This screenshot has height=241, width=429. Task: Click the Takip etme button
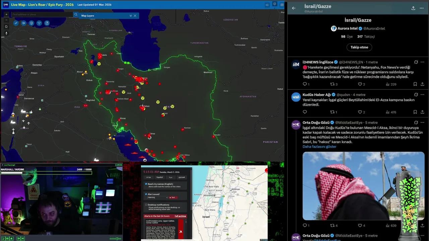pyautogui.click(x=359, y=47)
